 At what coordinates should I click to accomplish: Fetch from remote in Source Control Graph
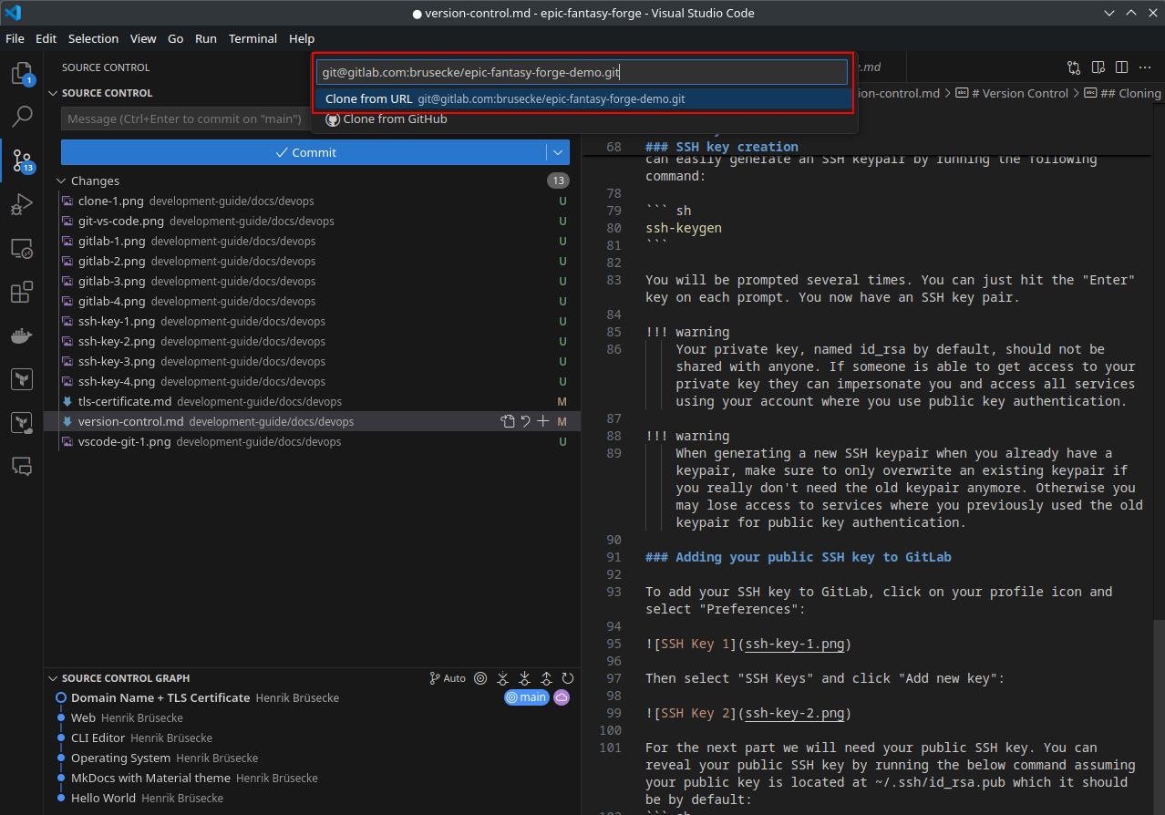[502, 678]
